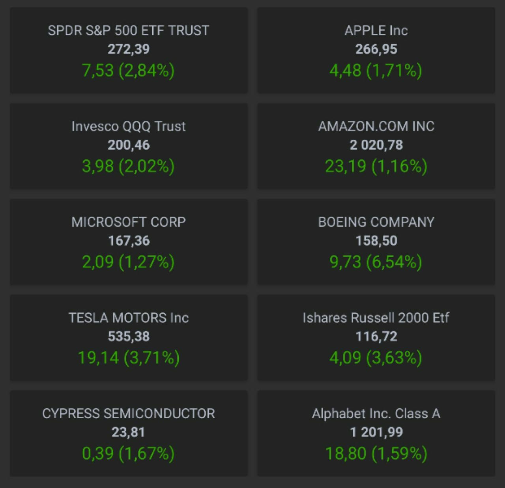Open the MICROSOFT CORP quote tile
The width and height of the screenshot is (505, 488).
[x=129, y=242]
